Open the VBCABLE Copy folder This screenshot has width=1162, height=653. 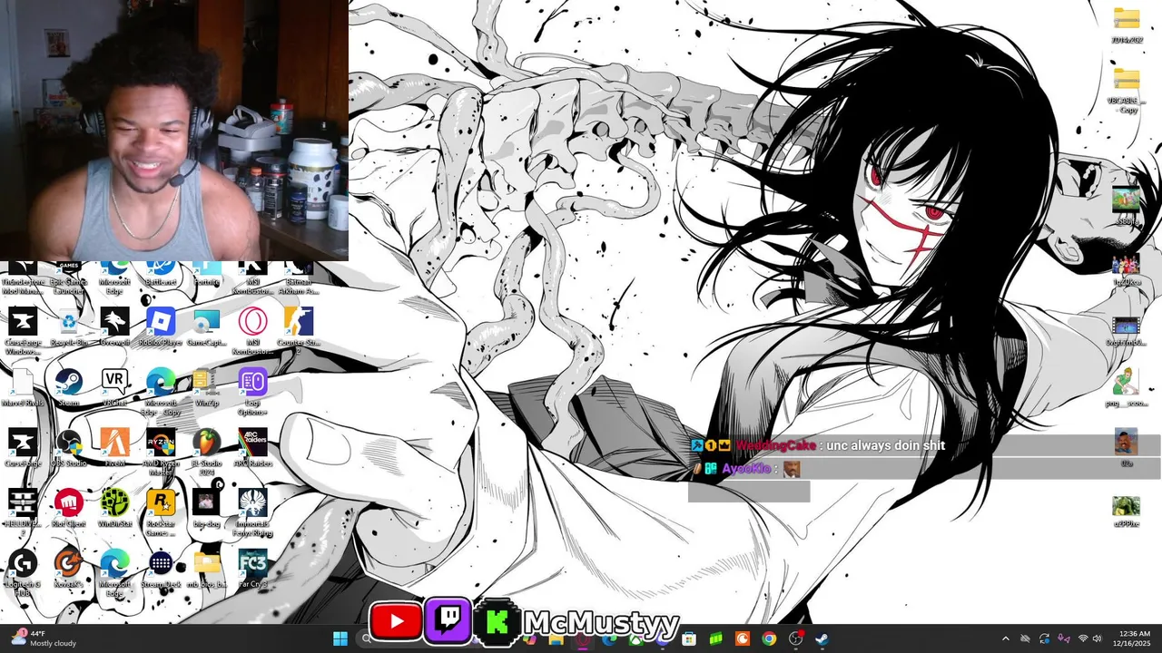tap(1127, 88)
